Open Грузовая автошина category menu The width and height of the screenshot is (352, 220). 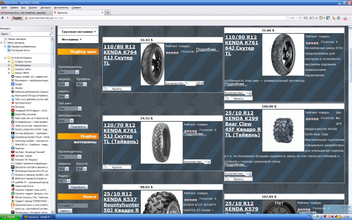click(78, 31)
